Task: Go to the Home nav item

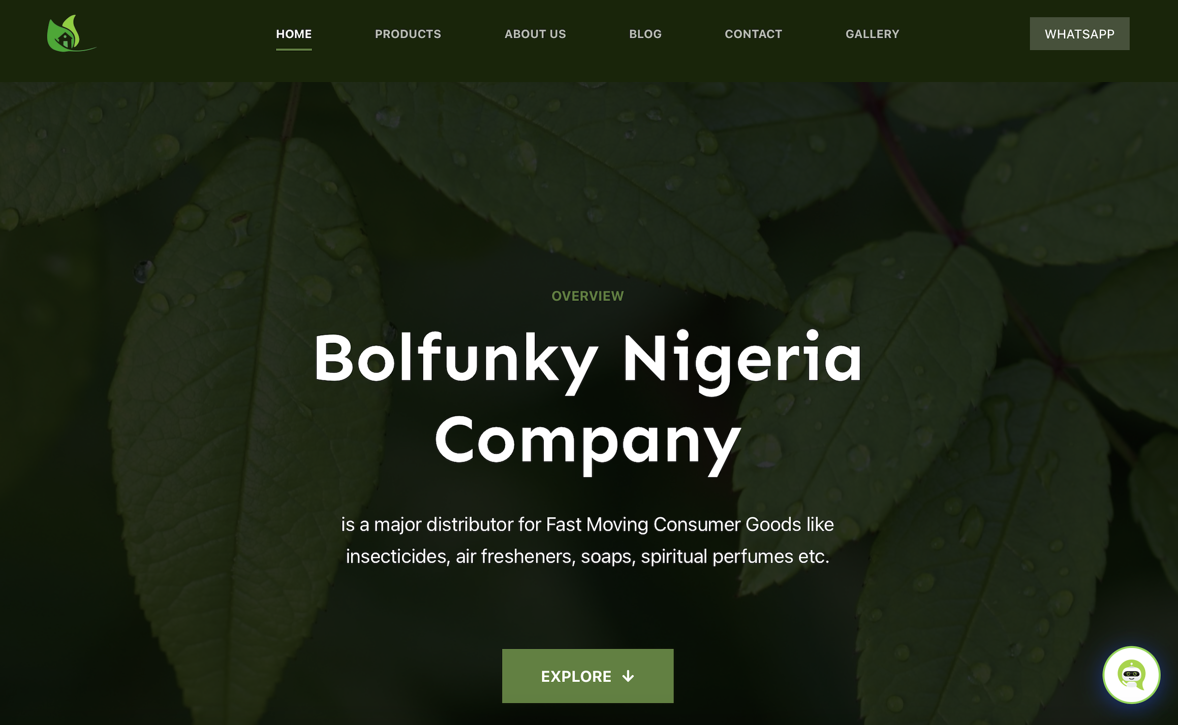Action: coord(294,34)
